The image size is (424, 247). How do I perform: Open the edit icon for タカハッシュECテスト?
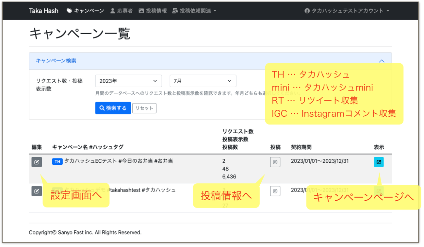[x=37, y=162]
